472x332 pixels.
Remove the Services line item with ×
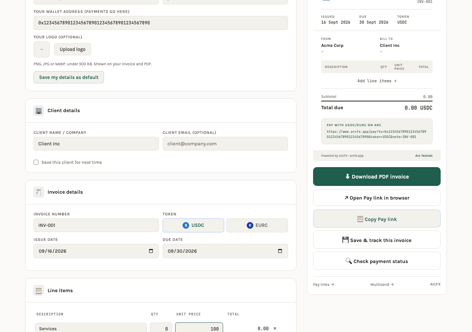pyautogui.click(x=275, y=328)
